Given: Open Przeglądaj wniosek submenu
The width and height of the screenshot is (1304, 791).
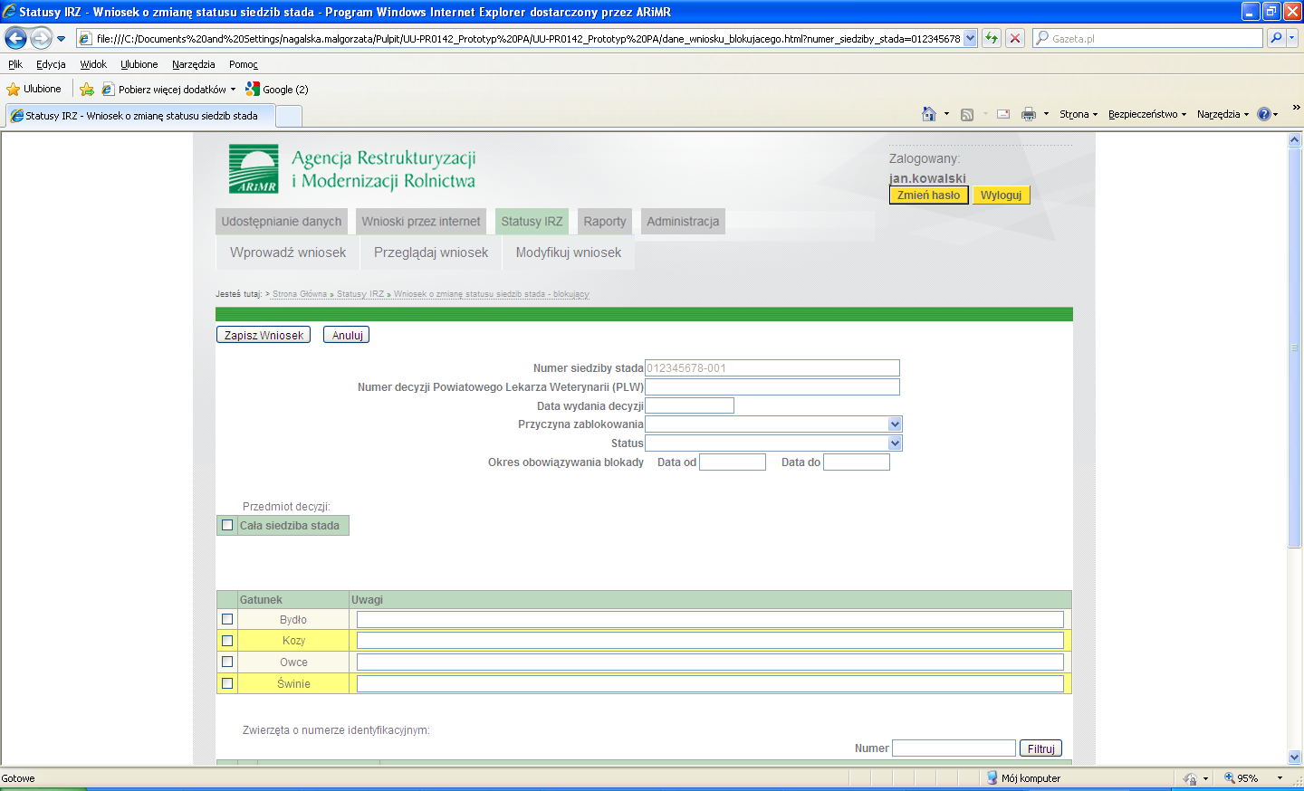Looking at the screenshot, I should 431,253.
